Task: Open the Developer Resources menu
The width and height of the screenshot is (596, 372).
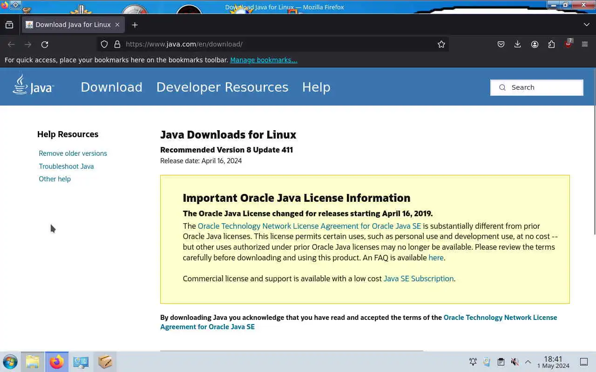Action: [222, 87]
